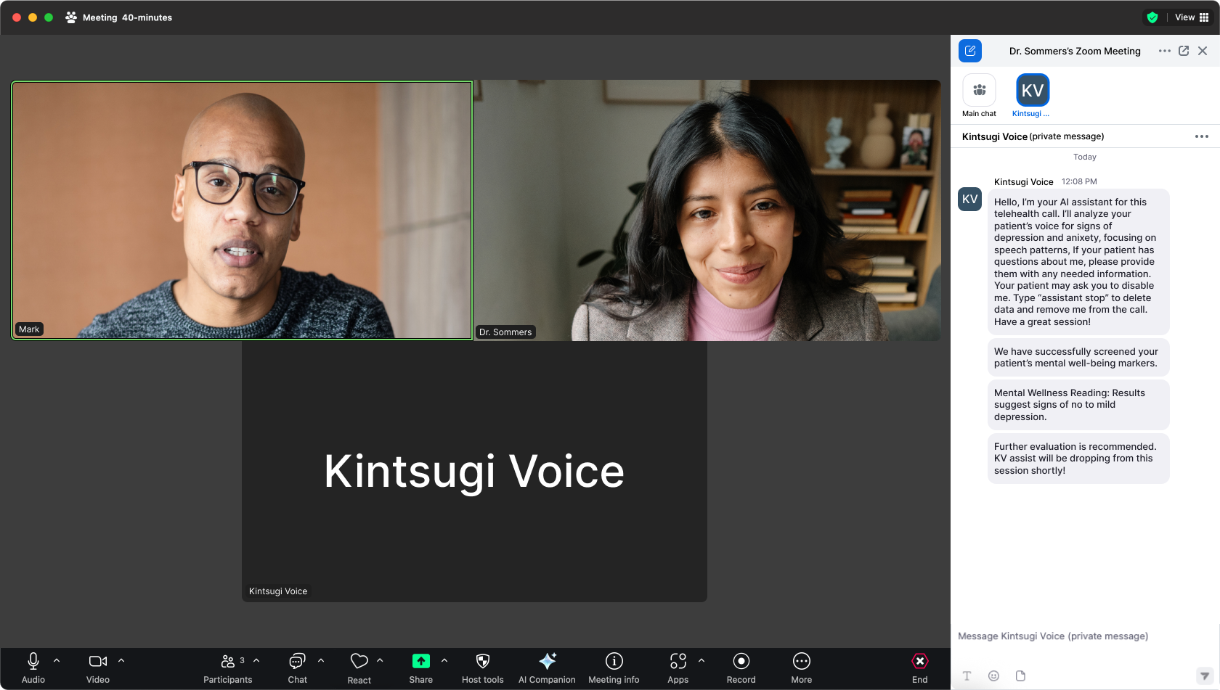Click the KV avatar beside the message
Viewport: 1220px width, 690px height.
[x=970, y=200]
